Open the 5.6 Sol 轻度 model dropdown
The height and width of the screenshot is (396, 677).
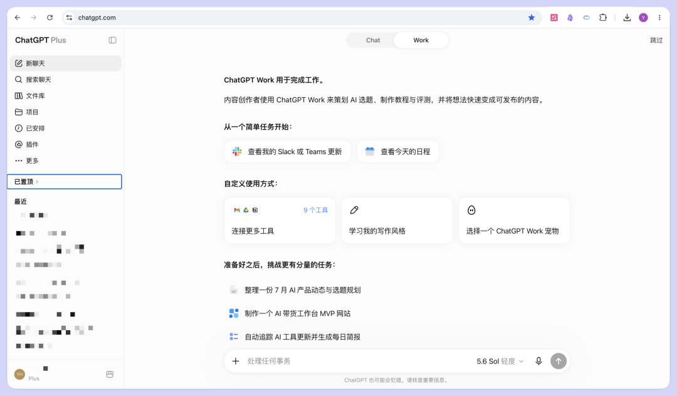[x=500, y=361]
